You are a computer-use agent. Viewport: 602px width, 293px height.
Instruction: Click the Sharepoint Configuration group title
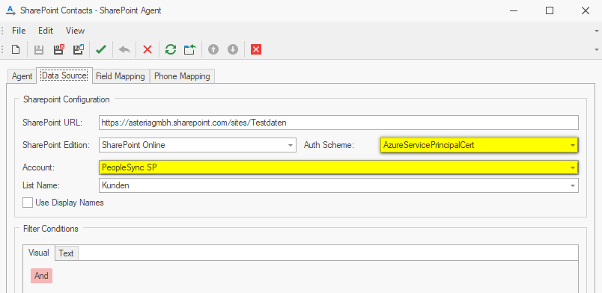(x=67, y=99)
